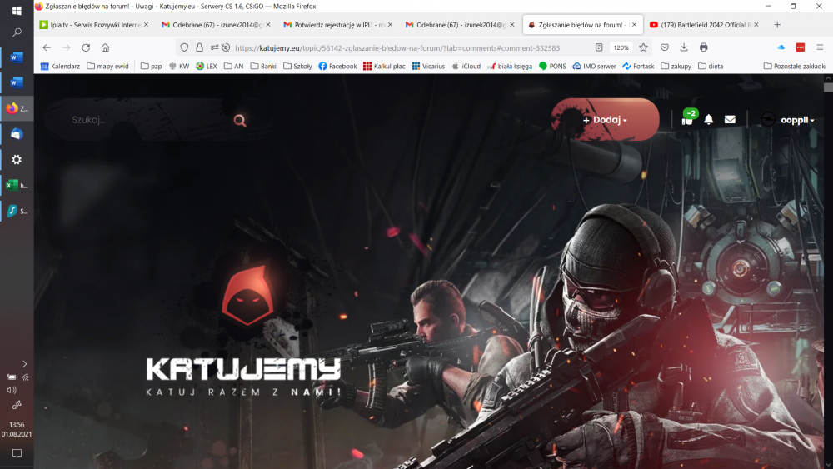Reload the page with the refresh icon
Image resolution: width=833 pixels, height=469 pixels.
point(86,47)
